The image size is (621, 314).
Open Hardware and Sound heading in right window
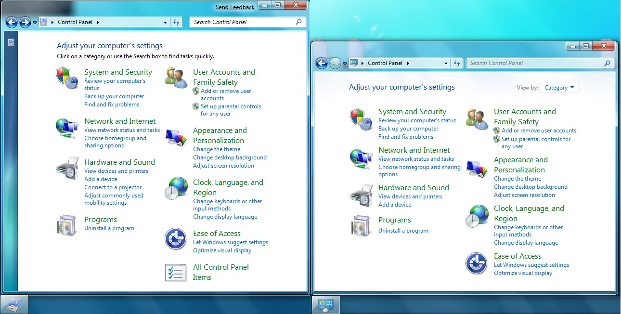(414, 188)
